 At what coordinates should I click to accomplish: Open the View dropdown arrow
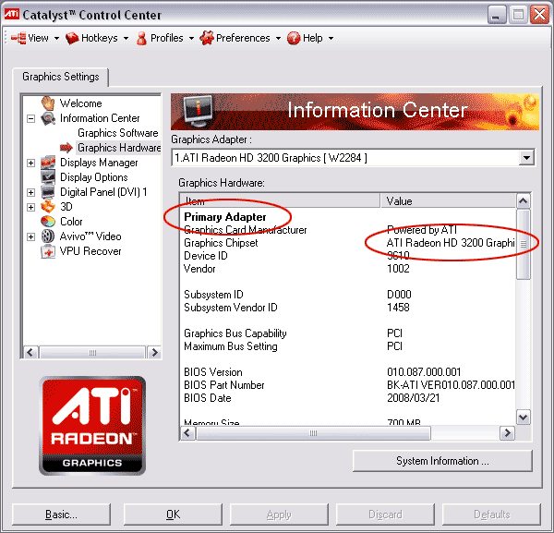(56, 38)
